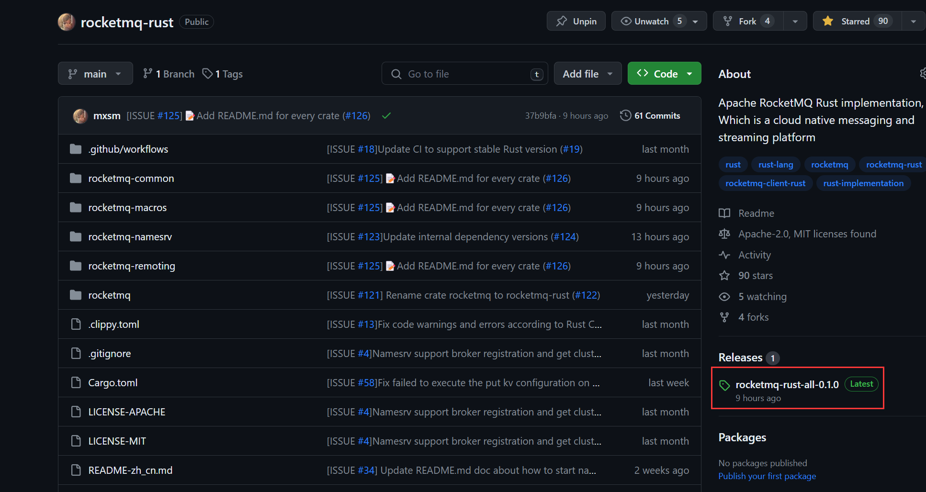Open the star lists dropdown arrow
Screen dimensions: 926x492
[x=914, y=22]
